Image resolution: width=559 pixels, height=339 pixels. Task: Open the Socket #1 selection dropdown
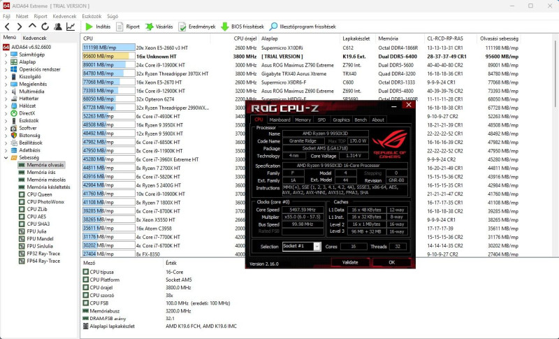point(317,246)
